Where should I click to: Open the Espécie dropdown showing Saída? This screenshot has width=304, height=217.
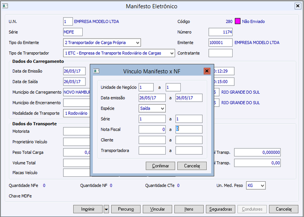(x=162, y=108)
